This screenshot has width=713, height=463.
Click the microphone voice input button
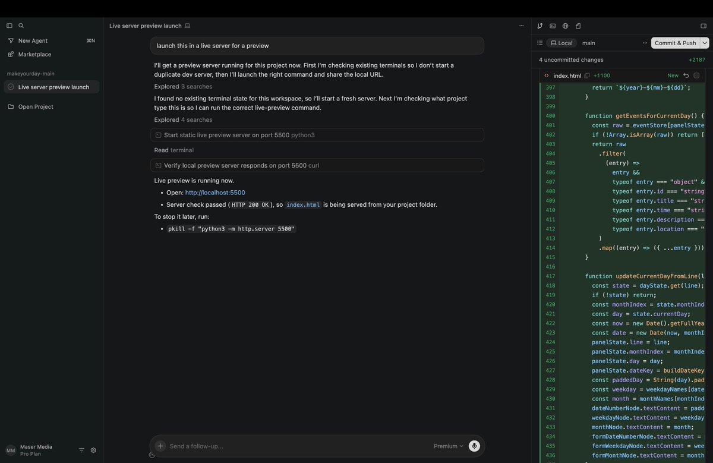(474, 446)
